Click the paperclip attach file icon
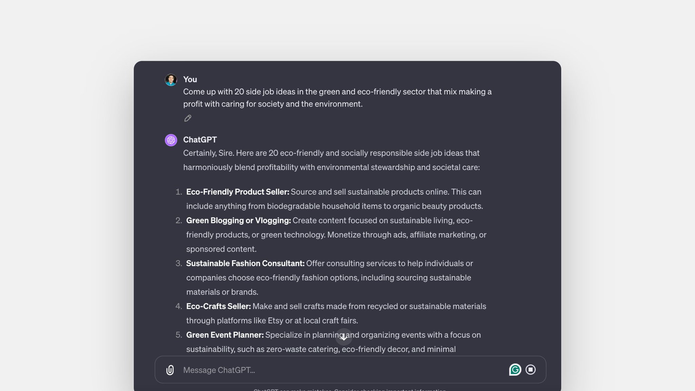The image size is (695, 391). pos(170,370)
